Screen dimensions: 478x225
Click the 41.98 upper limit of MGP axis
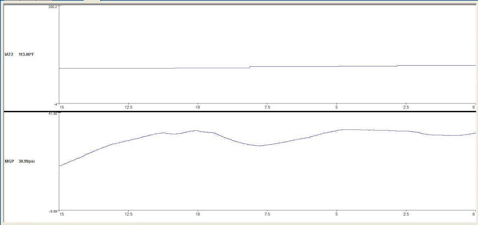point(53,114)
